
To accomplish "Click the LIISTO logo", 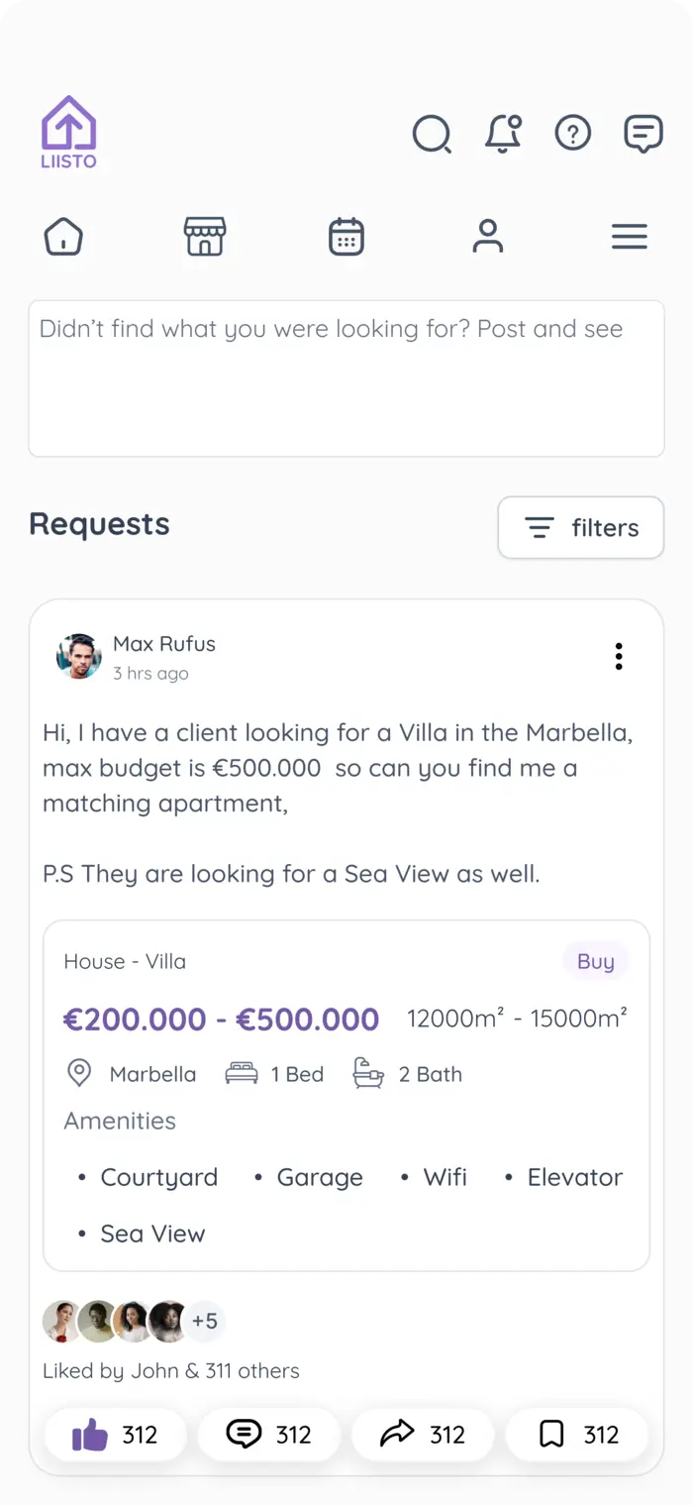I will (x=68, y=133).
